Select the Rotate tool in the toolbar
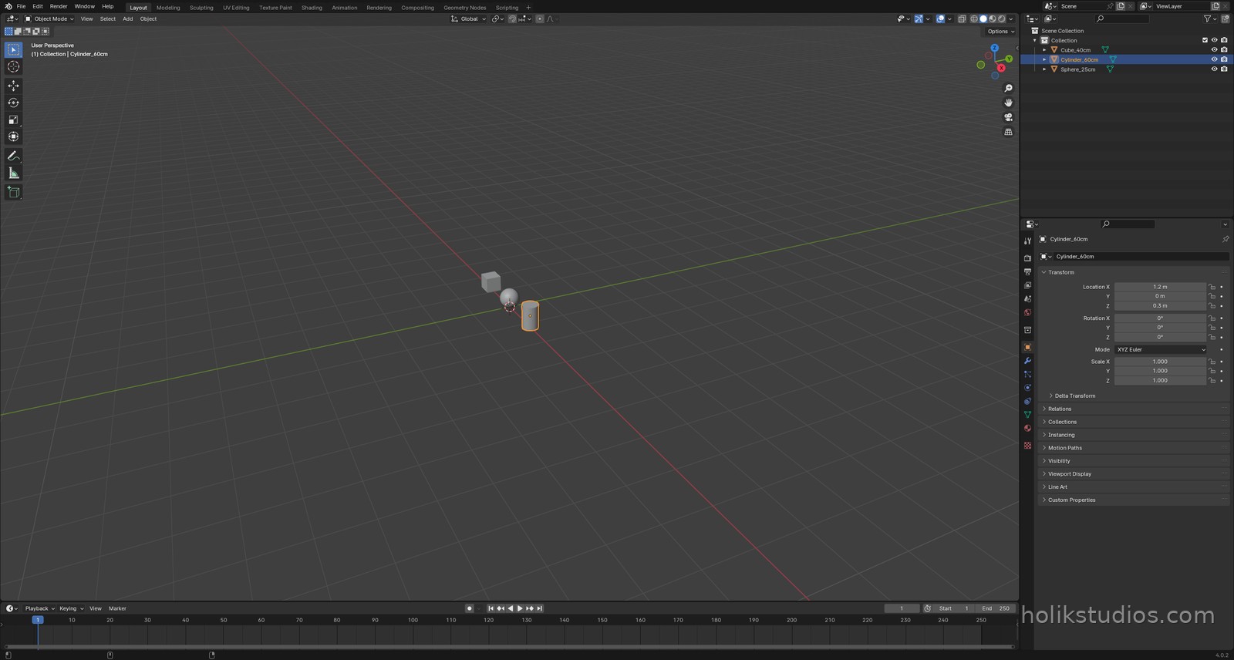This screenshot has width=1234, height=660. click(x=13, y=103)
